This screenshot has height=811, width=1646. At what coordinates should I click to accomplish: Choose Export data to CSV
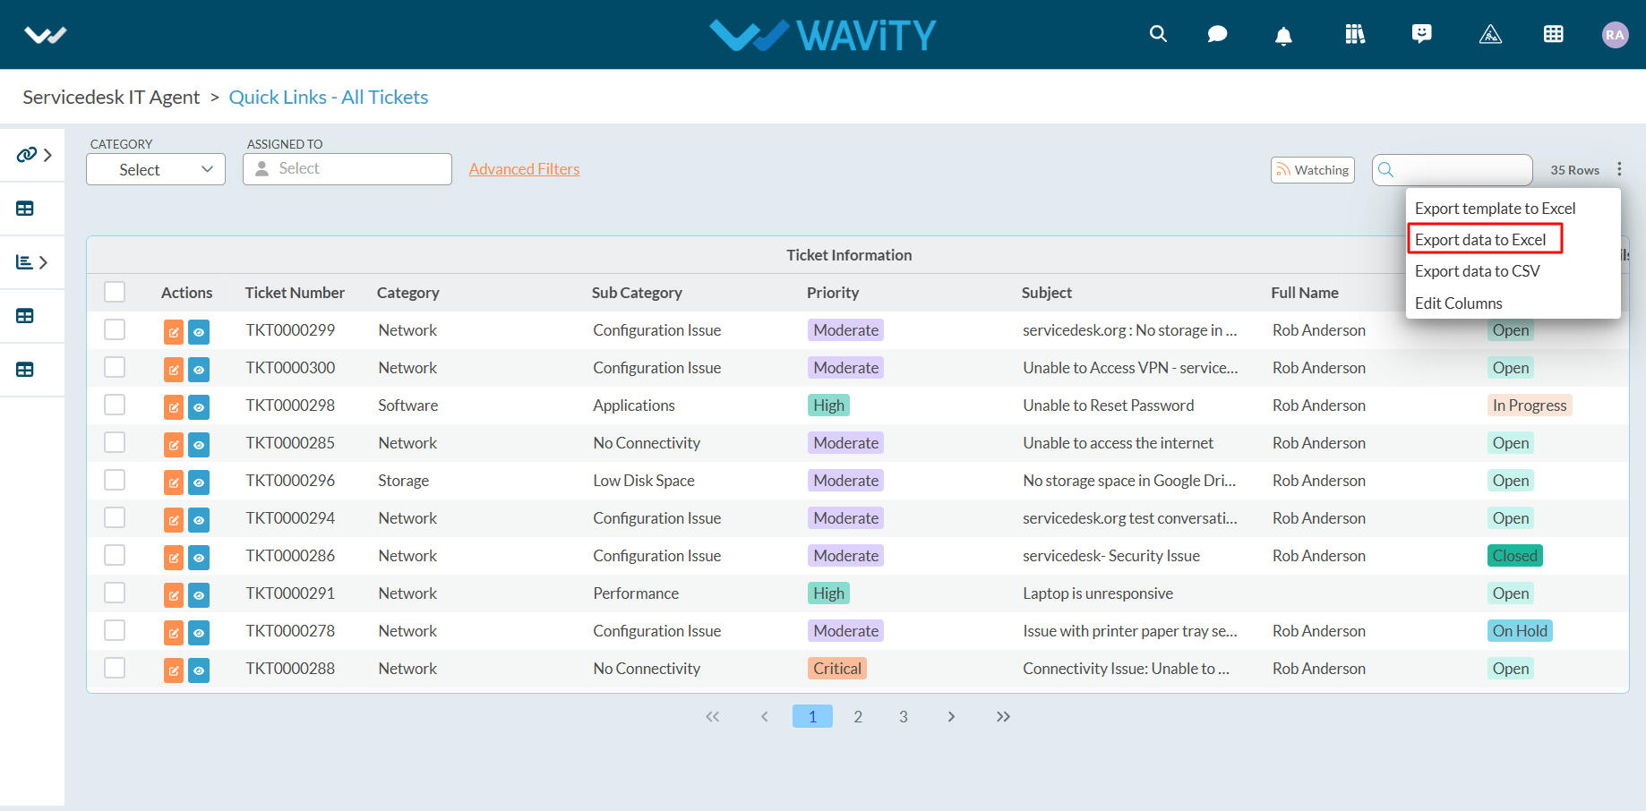[1477, 271]
